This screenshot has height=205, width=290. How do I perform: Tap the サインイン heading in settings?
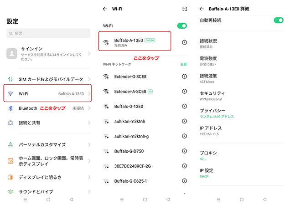[31, 49]
